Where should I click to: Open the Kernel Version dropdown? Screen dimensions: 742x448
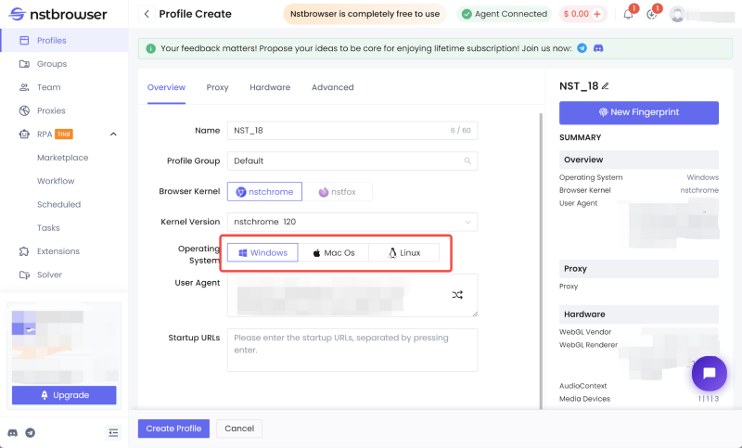[x=352, y=222]
